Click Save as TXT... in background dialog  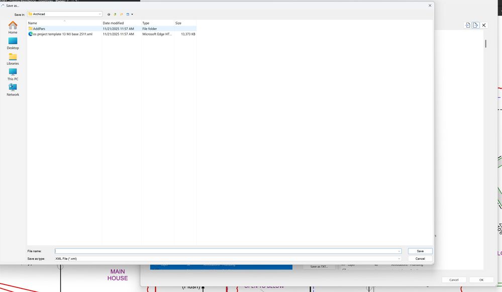(x=319, y=266)
